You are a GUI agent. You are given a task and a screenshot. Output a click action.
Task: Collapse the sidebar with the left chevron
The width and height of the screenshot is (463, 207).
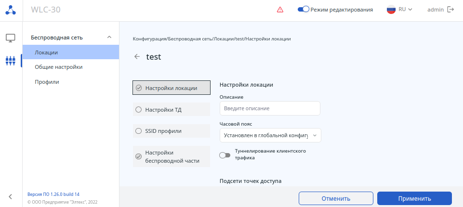(x=11, y=196)
